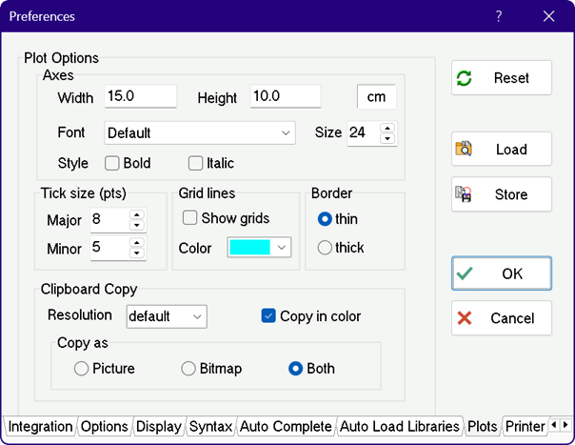Image resolution: width=575 pixels, height=445 pixels.
Task: Open the Font dropdown list
Action: 287,133
